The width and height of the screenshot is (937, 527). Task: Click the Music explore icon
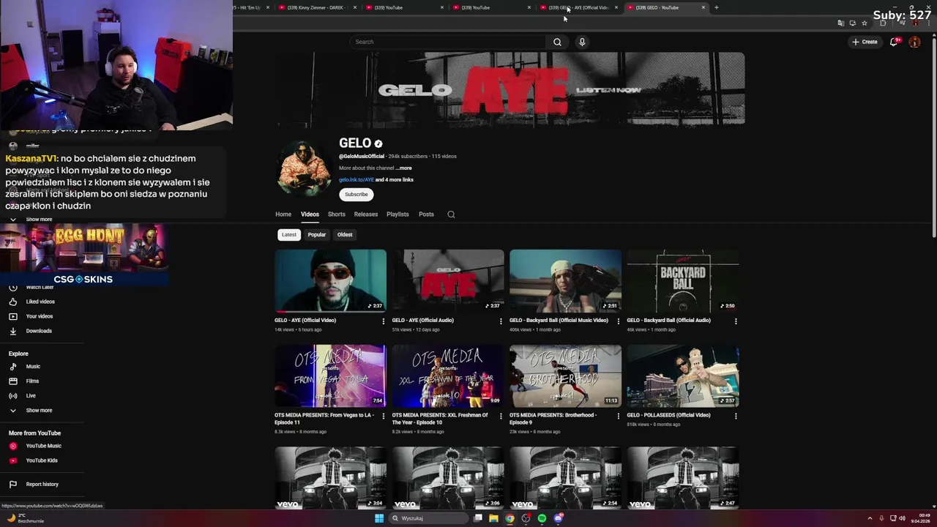(12, 367)
